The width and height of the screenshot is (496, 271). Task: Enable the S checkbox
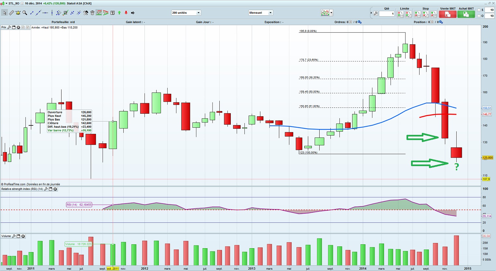coord(479,10)
